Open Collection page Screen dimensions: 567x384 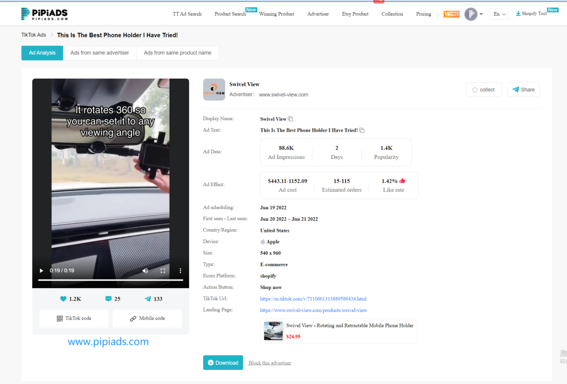point(392,14)
